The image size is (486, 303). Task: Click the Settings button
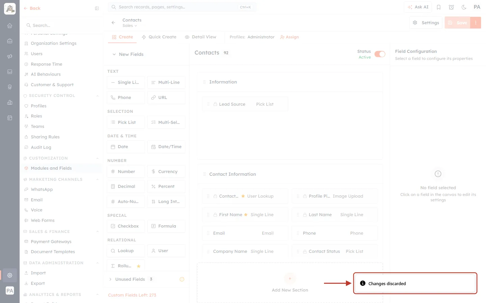[426, 23]
